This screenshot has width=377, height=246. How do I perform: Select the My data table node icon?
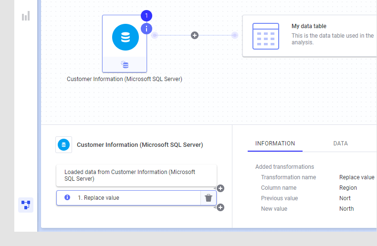pos(266,36)
